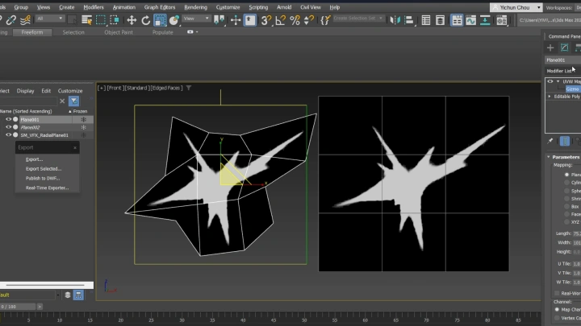This screenshot has height=326, width=581.
Task: Open Edit Named Selection Sets
Action: pos(325,20)
